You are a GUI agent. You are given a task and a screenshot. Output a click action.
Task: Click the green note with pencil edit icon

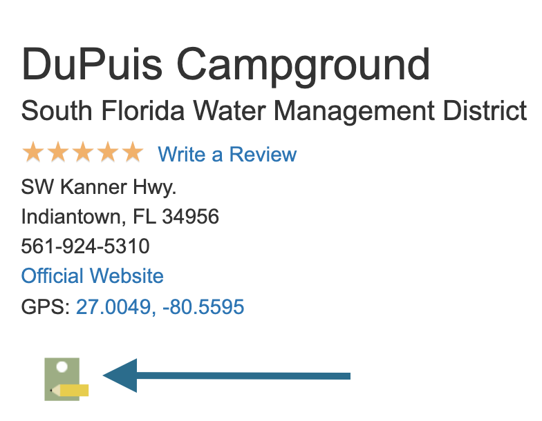66,379
